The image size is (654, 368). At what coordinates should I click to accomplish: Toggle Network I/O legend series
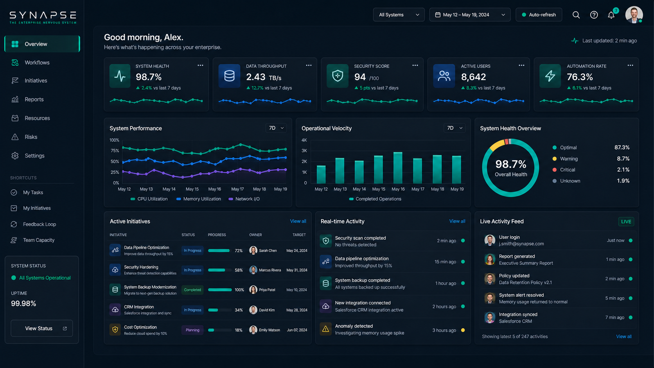244,199
